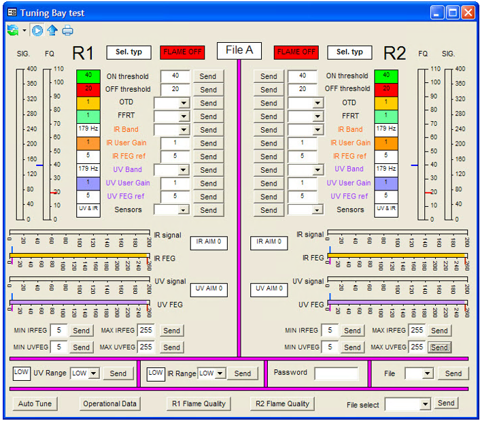This screenshot has width=480, height=421.
Task: Open the File select dropdown
Action: 425,404
